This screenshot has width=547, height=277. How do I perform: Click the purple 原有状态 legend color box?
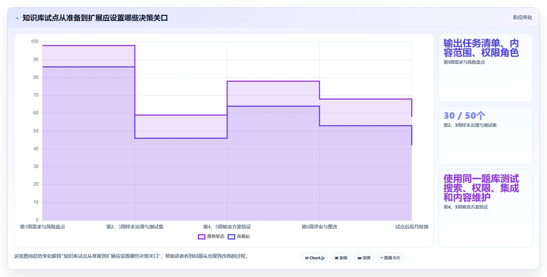[x=201, y=237]
